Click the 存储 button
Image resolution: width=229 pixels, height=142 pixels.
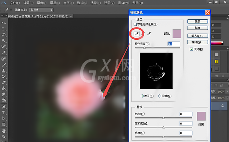coord(198,42)
